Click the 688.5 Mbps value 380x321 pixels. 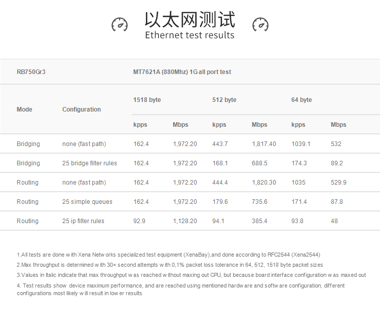(259, 163)
